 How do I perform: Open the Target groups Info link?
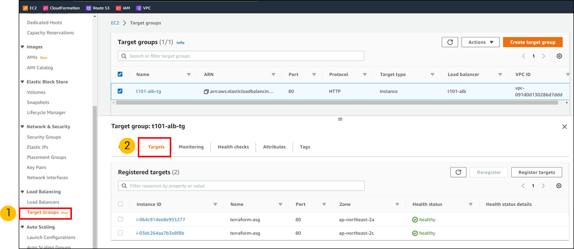(x=180, y=43)
